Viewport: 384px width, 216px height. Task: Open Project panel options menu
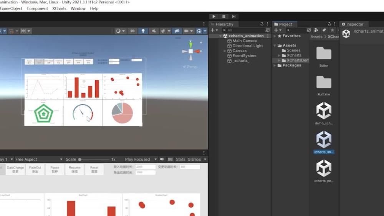point(335,24)
